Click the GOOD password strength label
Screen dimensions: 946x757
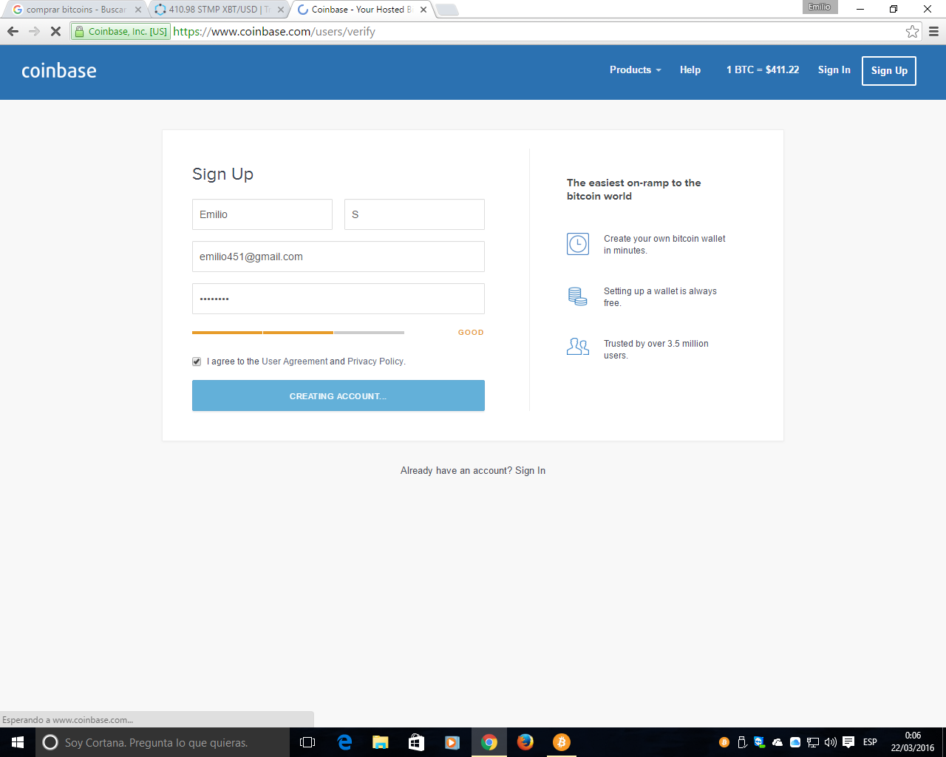coord(471,333)
